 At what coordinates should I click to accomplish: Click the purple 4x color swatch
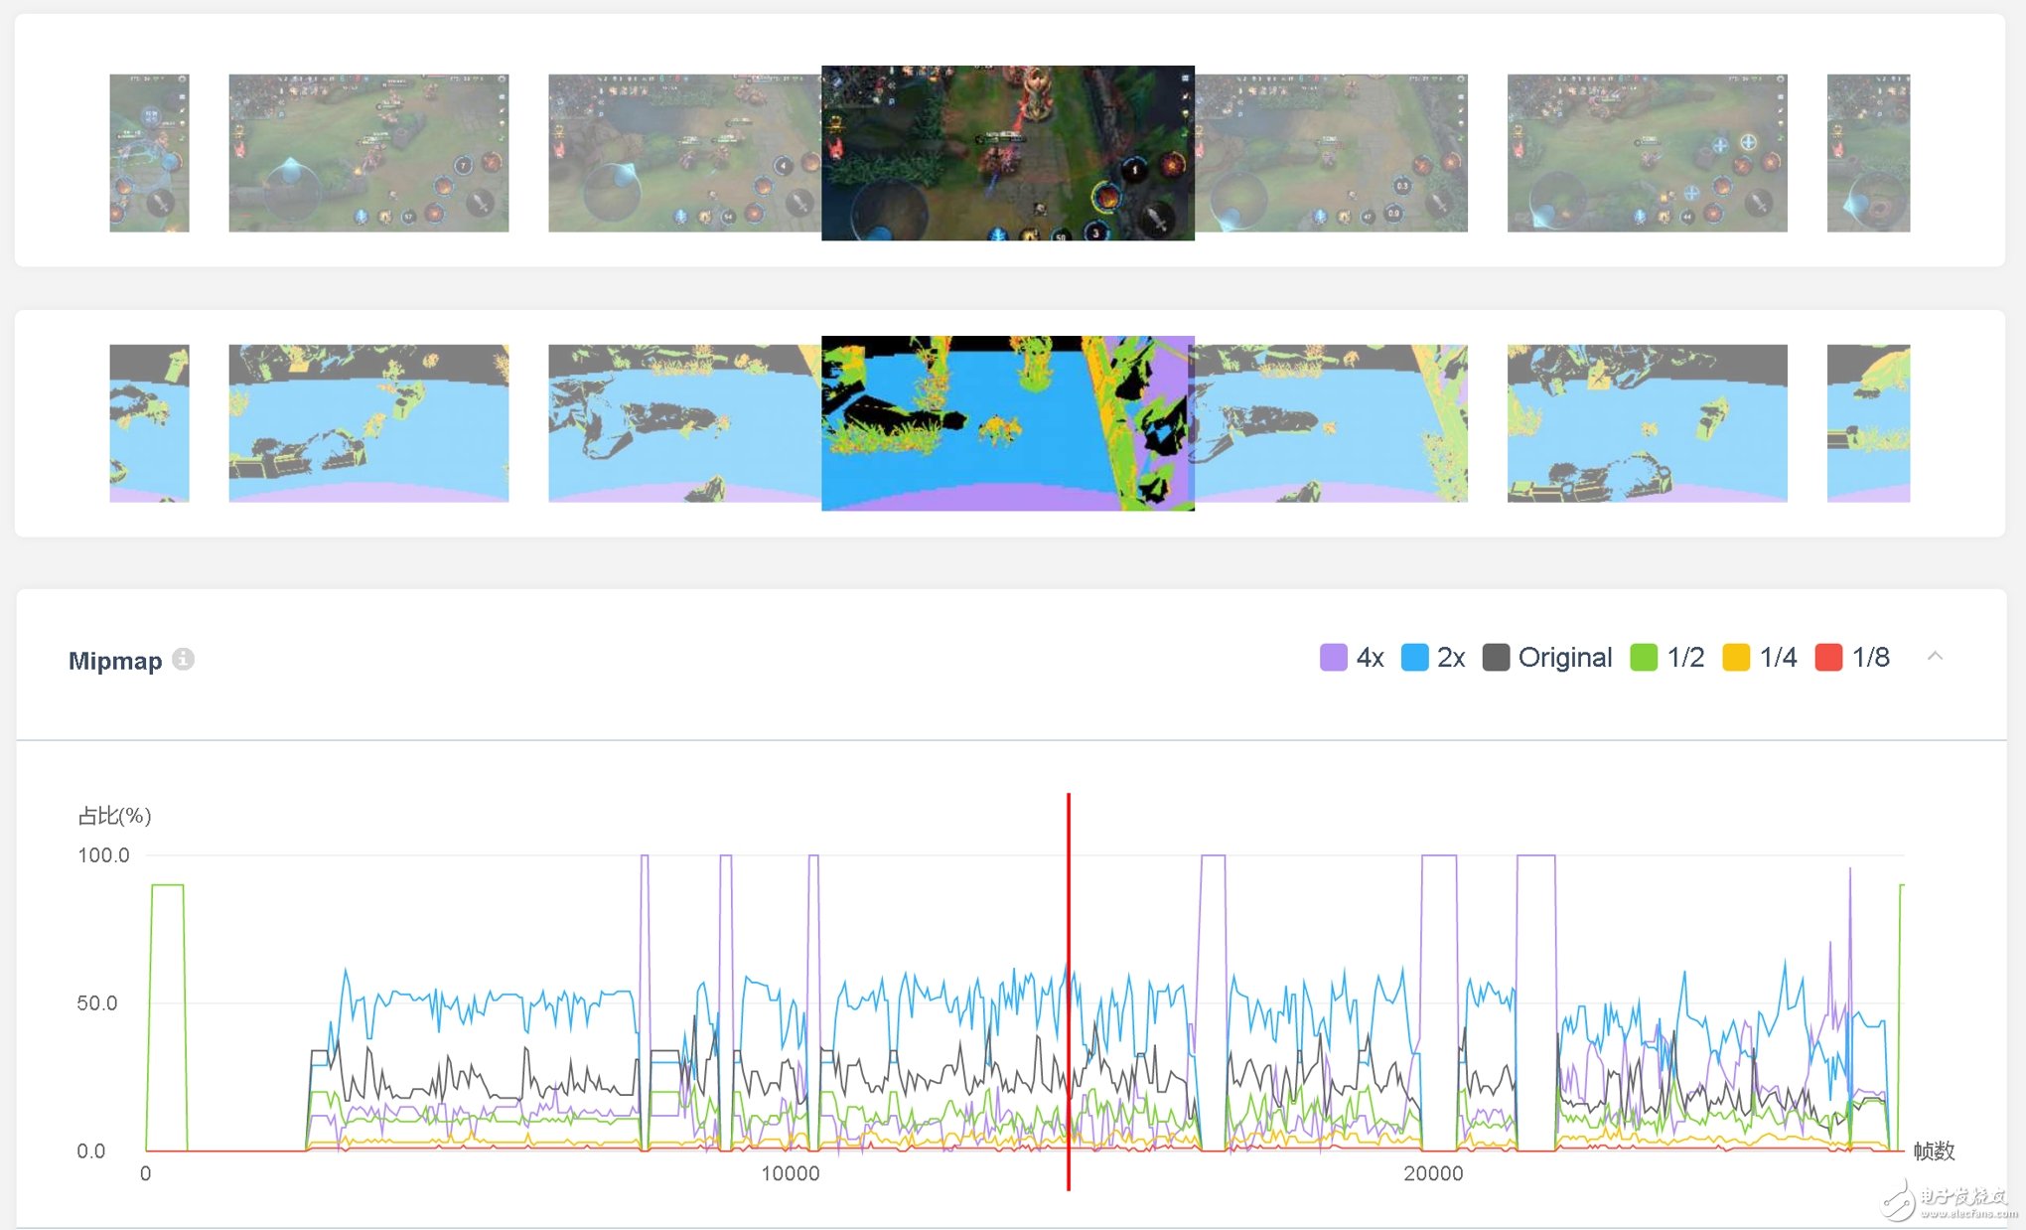pos(1333,658)
